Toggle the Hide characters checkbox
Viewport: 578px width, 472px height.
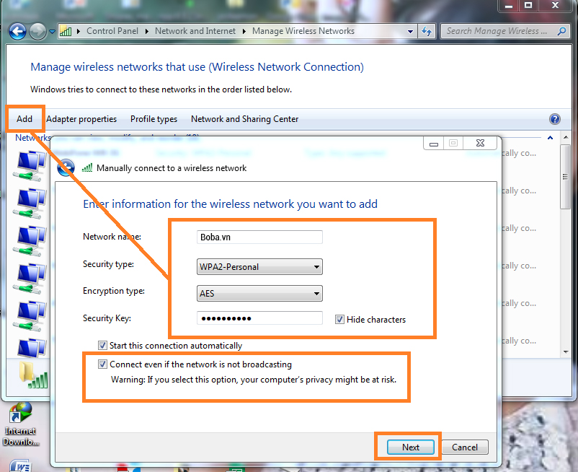(339, 320)
